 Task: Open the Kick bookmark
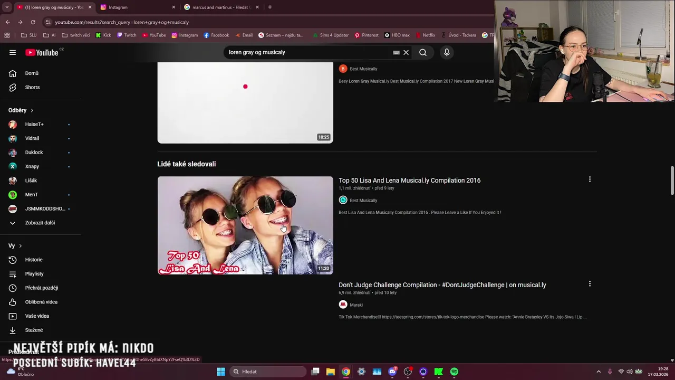point(103,35)
